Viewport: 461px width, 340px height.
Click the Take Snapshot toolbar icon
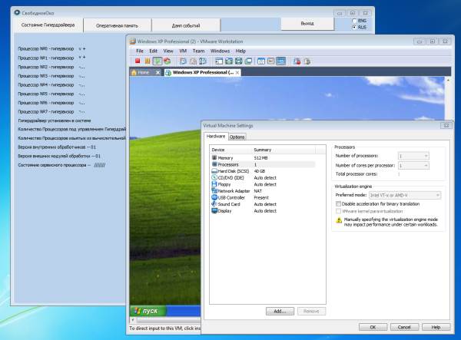click(x=183, y=61)
